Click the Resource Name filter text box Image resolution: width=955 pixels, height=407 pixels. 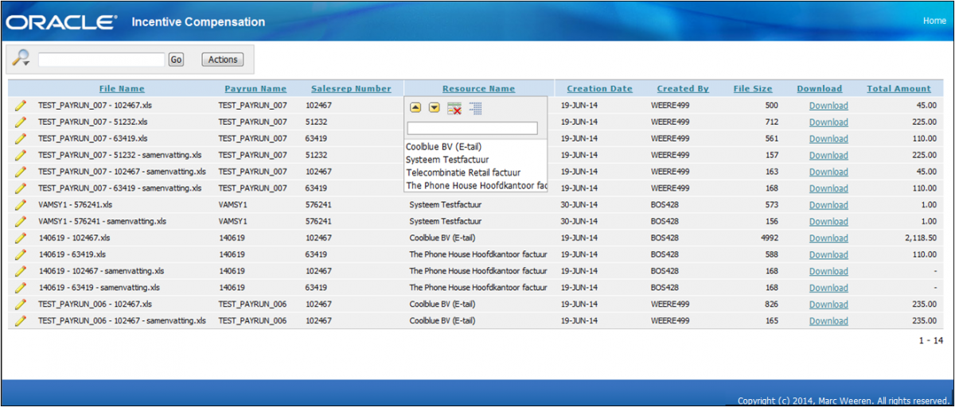473,128
